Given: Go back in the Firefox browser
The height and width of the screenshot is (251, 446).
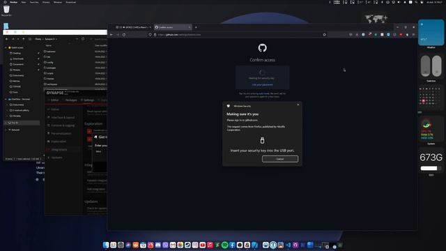Looking at the screenshot, I should [x=111, y=35].
